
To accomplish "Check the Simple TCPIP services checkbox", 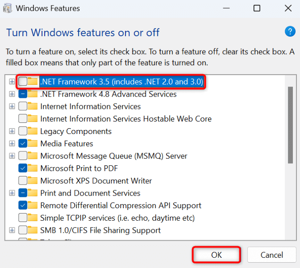I will 23,218.
